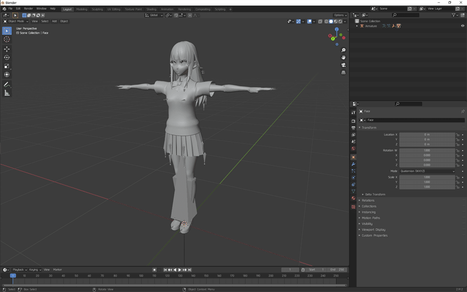Open the Output properties tab
The image size is (467, 292).
353,128
